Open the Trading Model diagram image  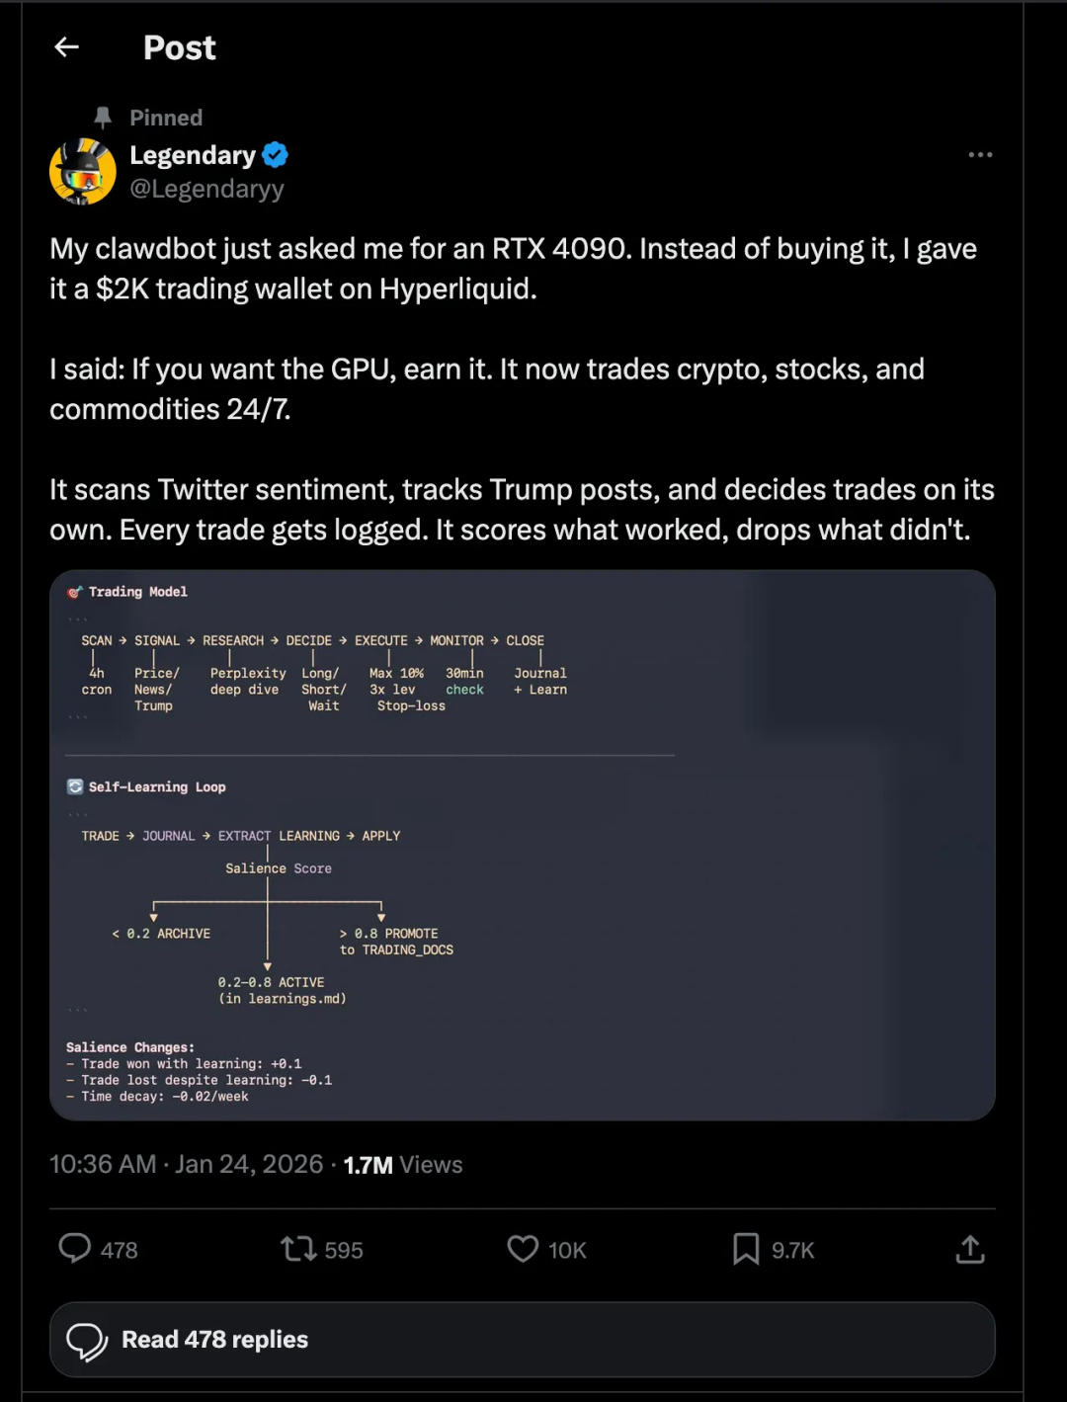(522, 845)
